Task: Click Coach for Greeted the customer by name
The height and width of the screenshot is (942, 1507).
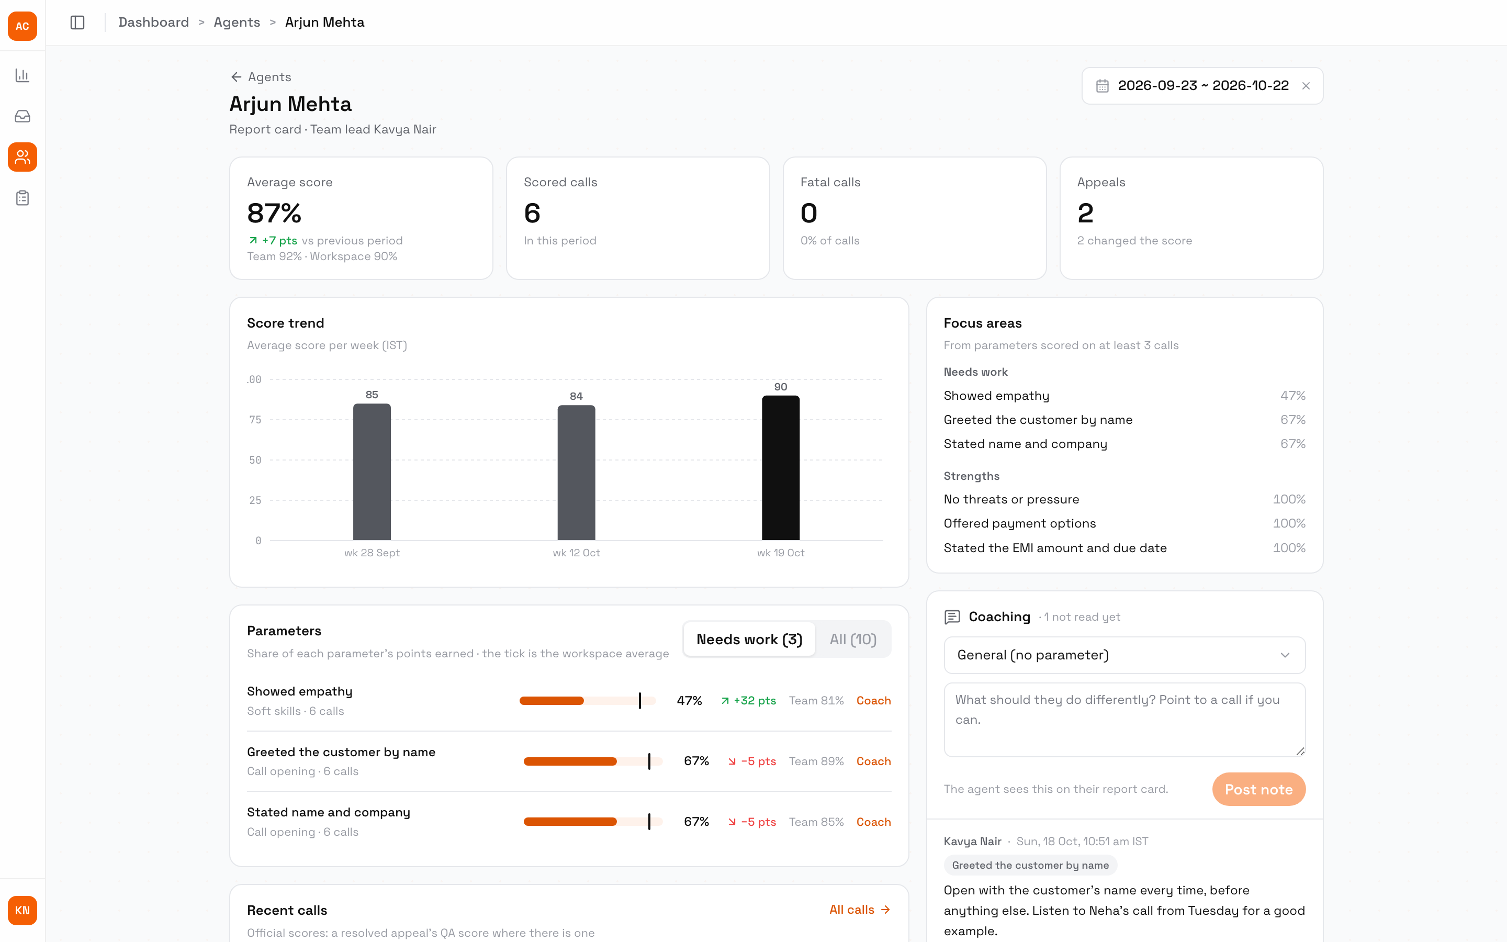Action: pyautogui.click(x=873, y=761)
